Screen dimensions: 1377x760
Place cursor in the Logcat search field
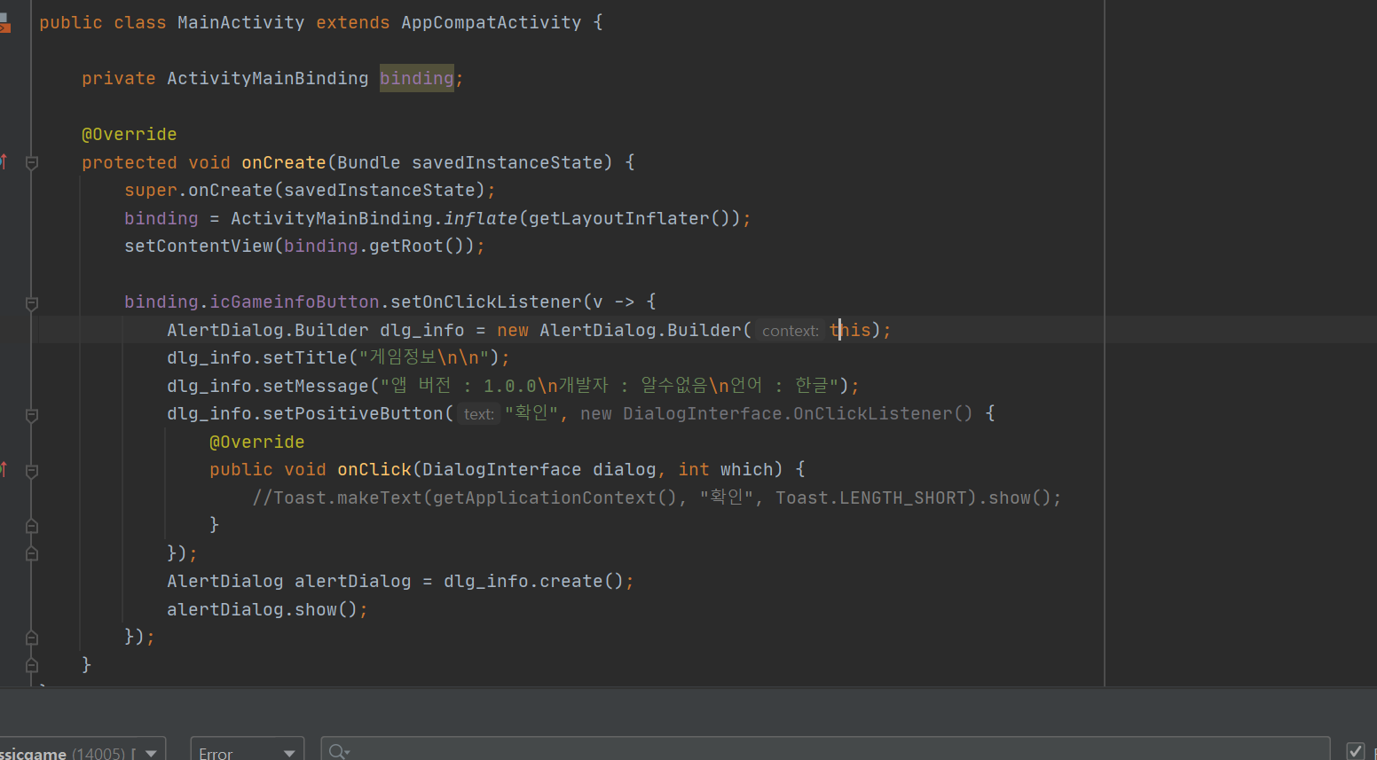pos(621,751)
